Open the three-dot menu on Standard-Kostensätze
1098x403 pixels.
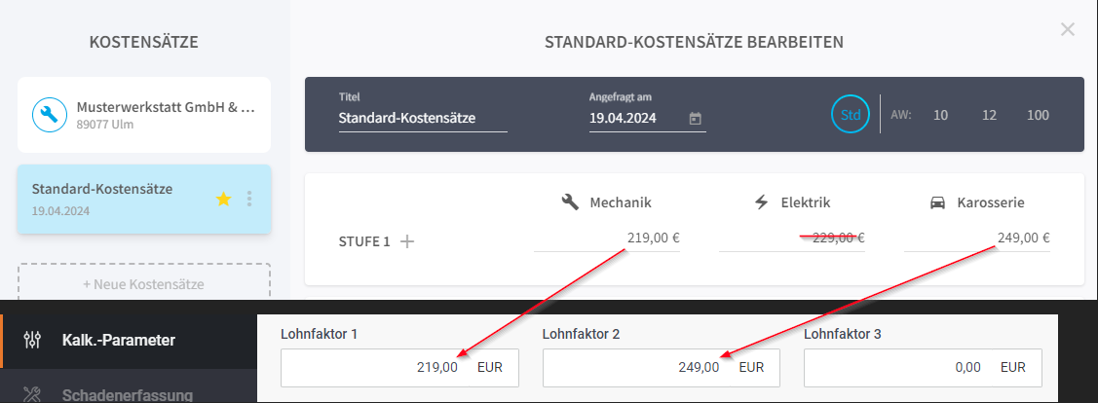point(249,199)
